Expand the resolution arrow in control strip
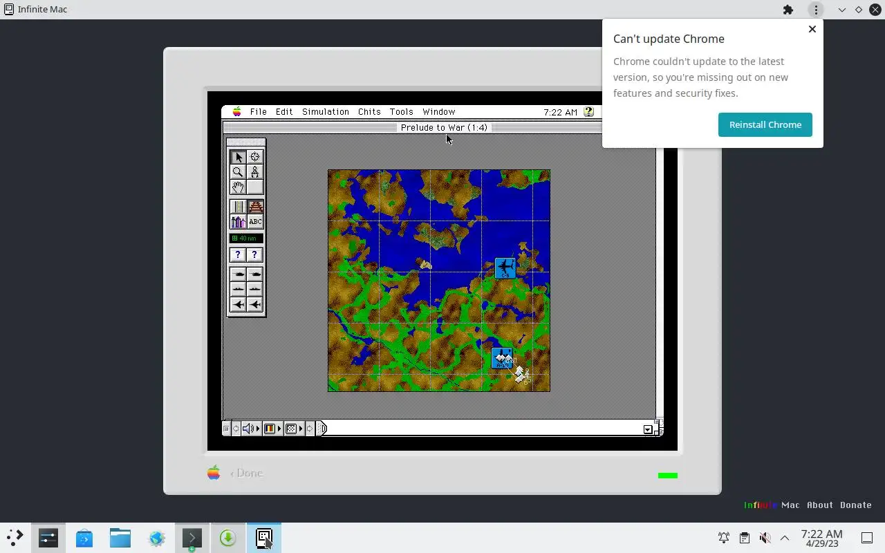Screen dimensions: 885x553 301,429
